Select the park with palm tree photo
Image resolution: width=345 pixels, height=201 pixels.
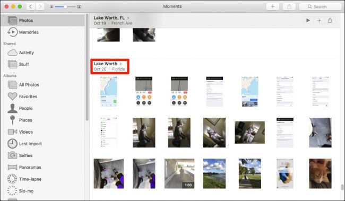(x=250, y=173)
